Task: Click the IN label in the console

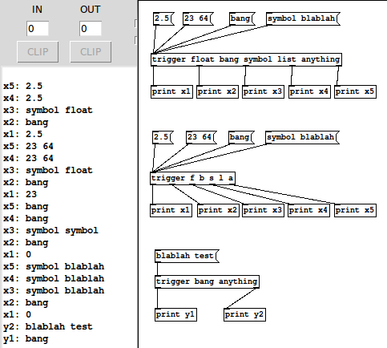Action: click(x=37, y=10)
